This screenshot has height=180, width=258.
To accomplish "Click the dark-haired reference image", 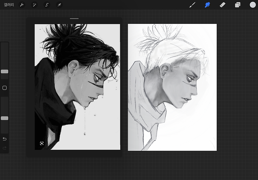I will pos(77,87).
